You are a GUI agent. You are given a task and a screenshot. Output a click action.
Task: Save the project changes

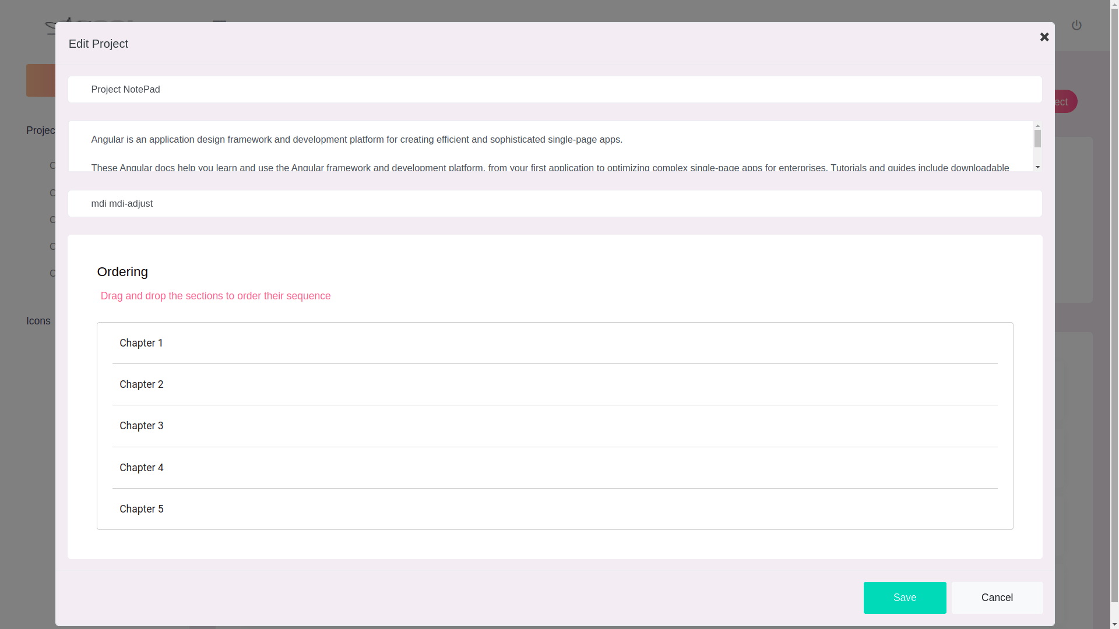click(905, 598)
